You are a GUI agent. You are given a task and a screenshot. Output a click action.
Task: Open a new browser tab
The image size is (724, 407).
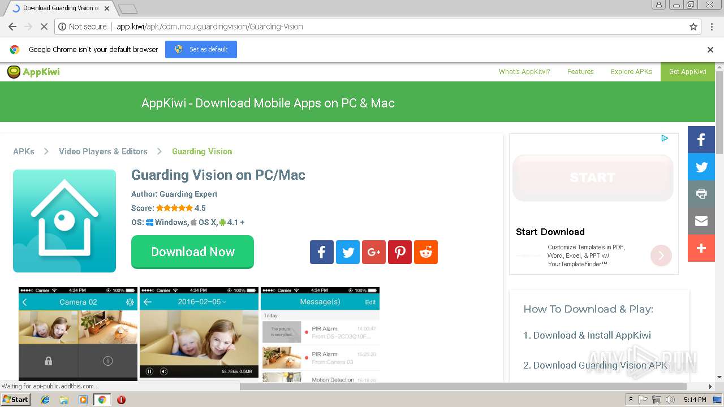[128, 8]
